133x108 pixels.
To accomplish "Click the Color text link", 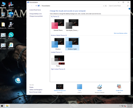I will click(x=80, y=90).
